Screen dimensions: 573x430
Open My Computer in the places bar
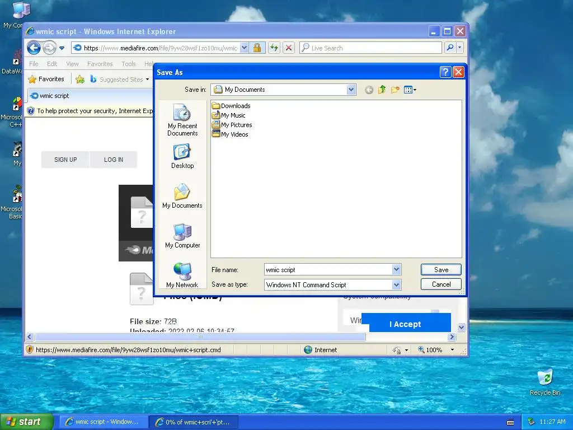coord(182,236)
